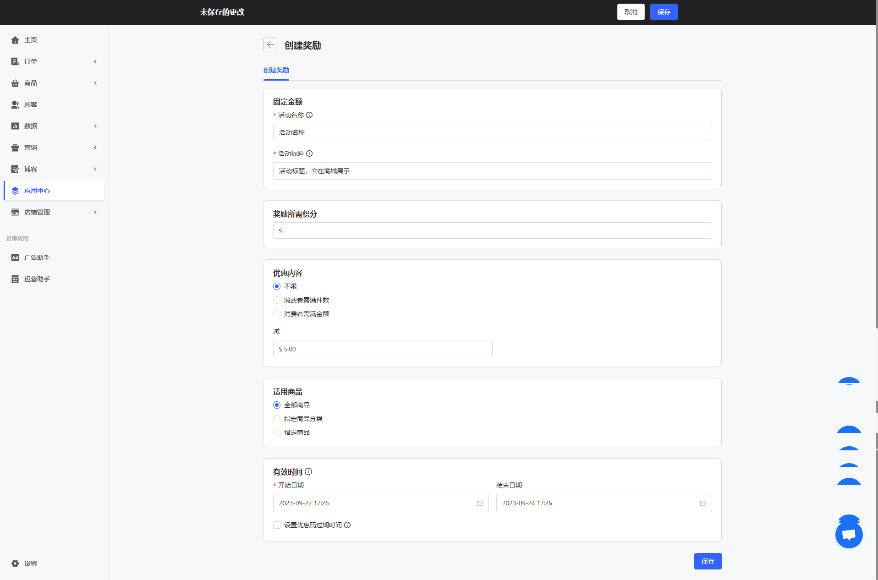Image resolution: width=878 pixels, height=580 pixels.
Task: Switch to the 创建奖励 tab
Action: pos(276,70)
